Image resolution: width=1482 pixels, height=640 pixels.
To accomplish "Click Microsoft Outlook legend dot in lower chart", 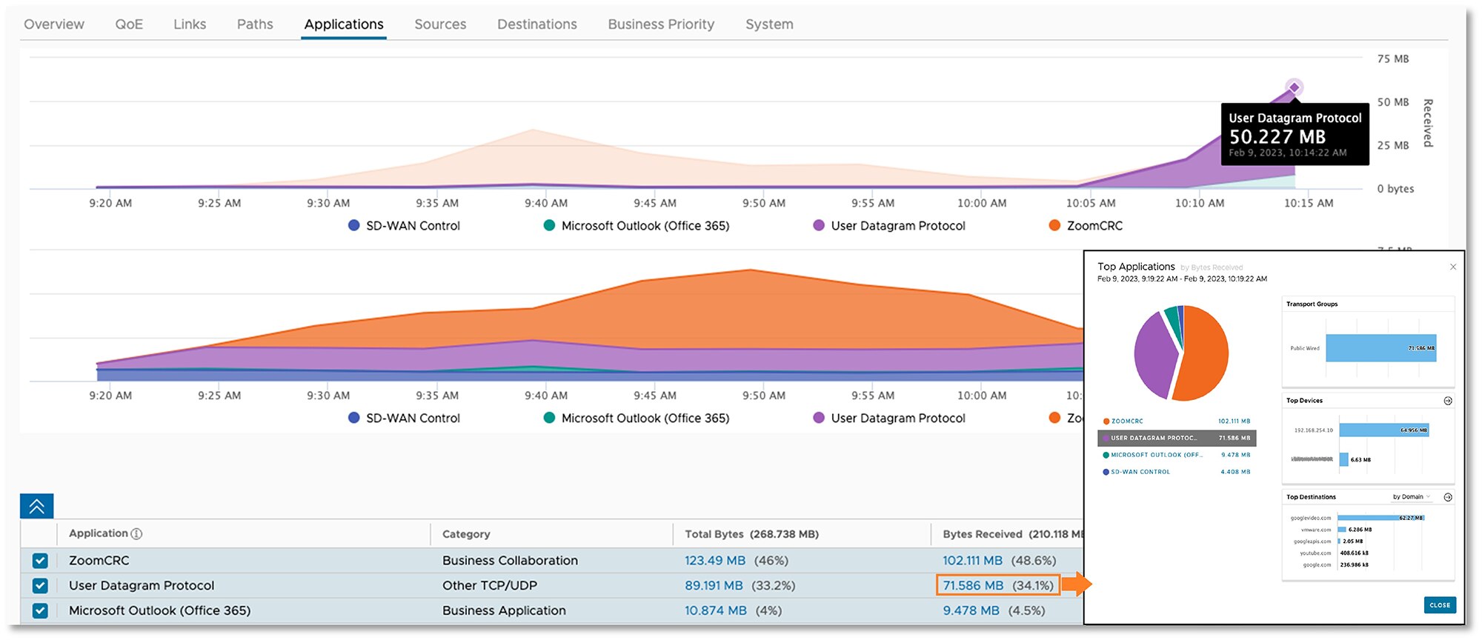I will click(549, 418).
